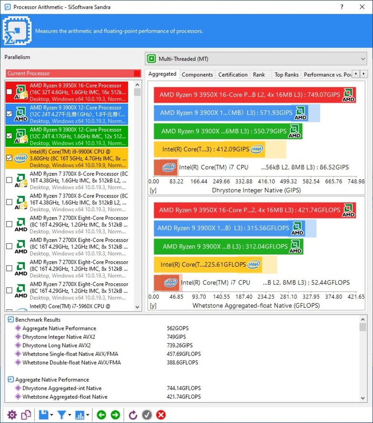Click the results panel scroll-down arrow

coord(363,398)
